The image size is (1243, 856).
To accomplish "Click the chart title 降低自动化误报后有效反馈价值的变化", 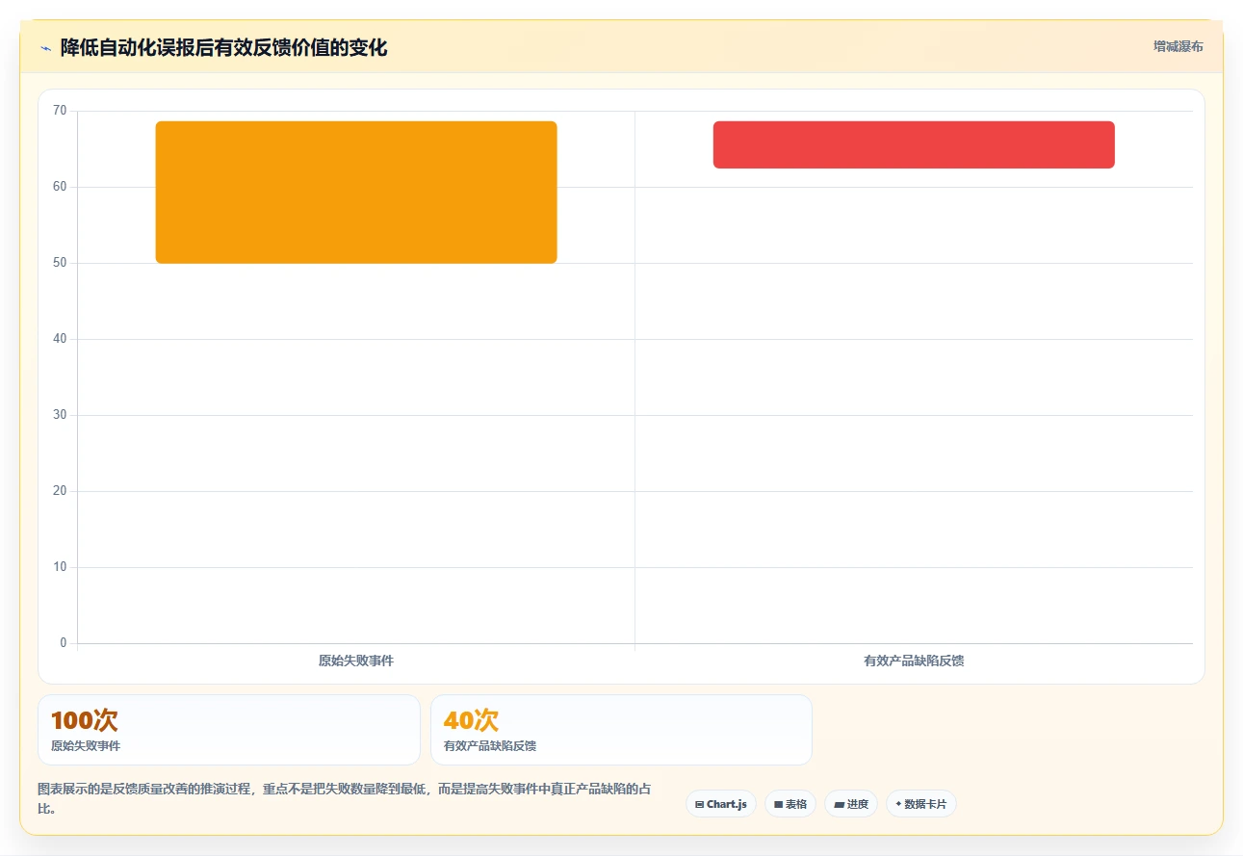I will [x=223, y=47].
